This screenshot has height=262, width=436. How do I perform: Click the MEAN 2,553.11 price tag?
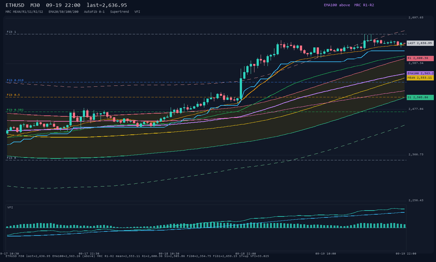pos(420,78)
